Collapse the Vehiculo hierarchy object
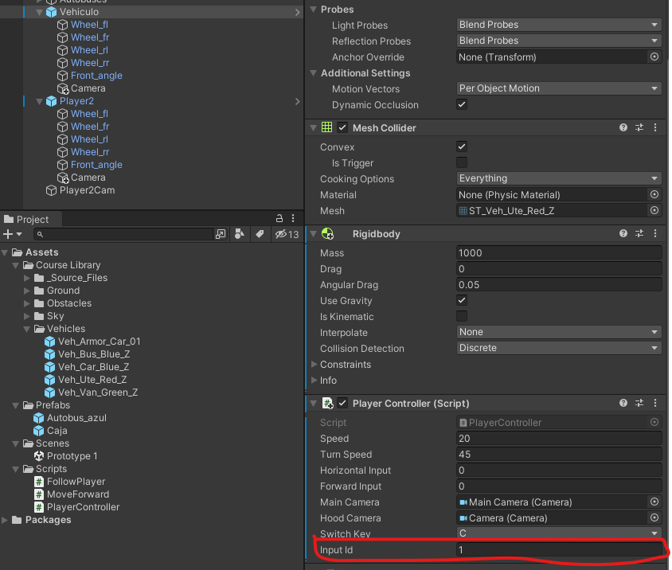 [39, 12]
